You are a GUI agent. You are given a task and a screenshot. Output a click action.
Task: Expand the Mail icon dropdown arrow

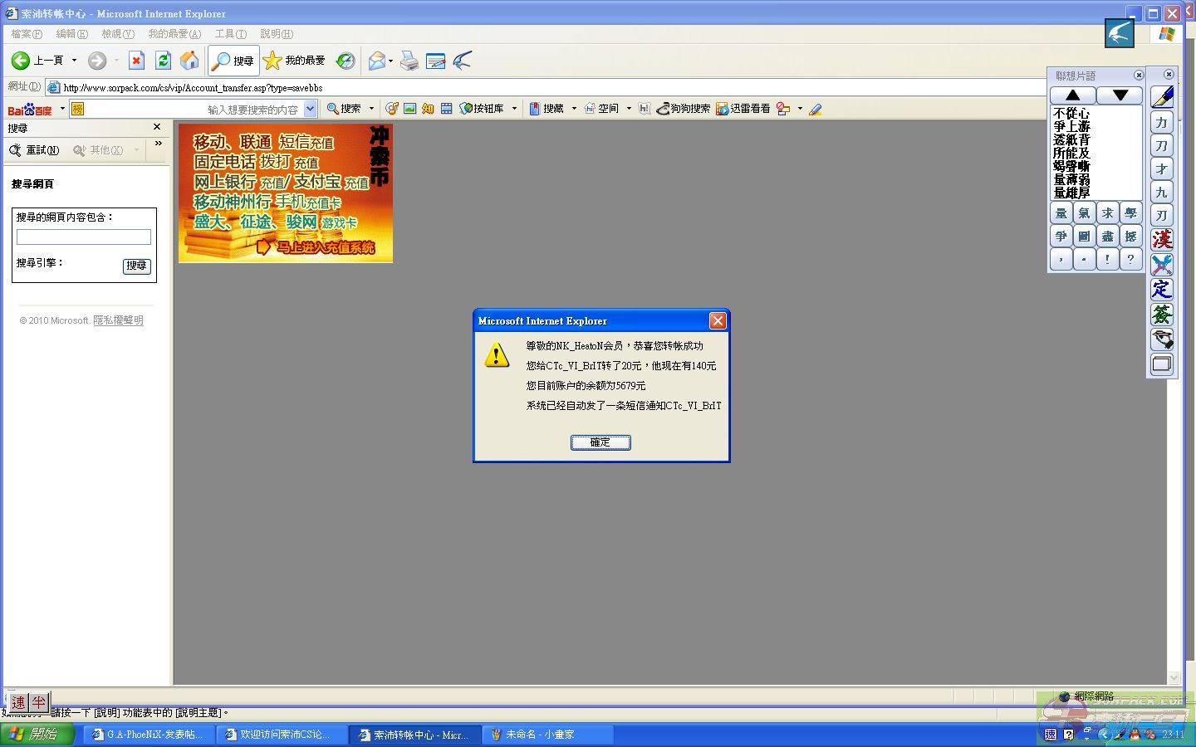pyautogui.click(x=390, y=61)
